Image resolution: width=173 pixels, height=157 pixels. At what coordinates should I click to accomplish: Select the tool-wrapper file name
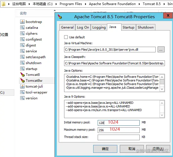click(x=36, y=92)
